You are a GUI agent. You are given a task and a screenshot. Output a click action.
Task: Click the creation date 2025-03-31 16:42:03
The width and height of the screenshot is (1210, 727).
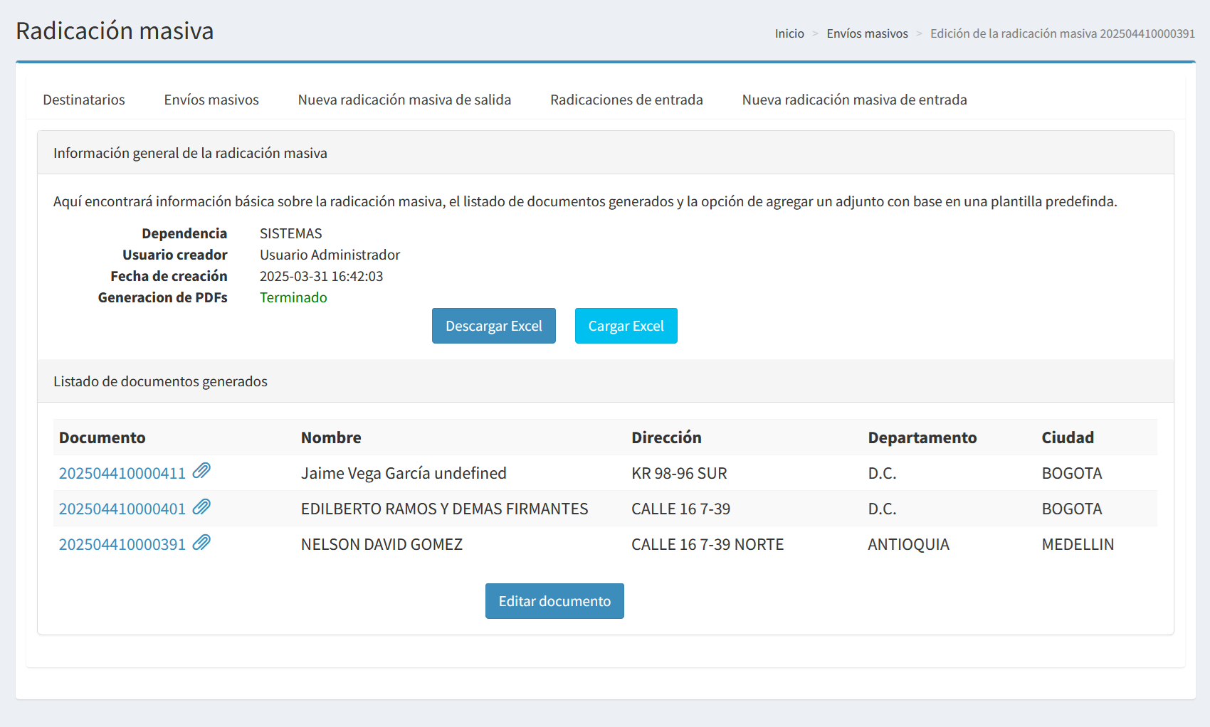click(321, 276)
